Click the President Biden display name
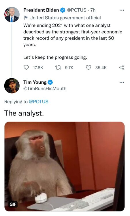Image resolution: width=130 pixels, height=216 pixels. click(x=41, y=10)
